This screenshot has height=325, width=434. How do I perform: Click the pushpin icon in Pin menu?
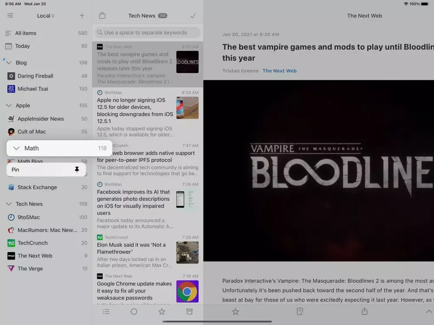pos(77,170)
